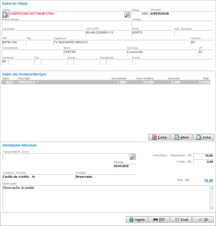Screen dimensions: 216x226
Task: Open the Situação Reservado field
Action: pos(106,177)
